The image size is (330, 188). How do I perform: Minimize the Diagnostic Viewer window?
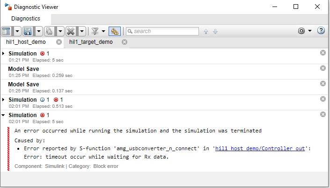(275, 7)
